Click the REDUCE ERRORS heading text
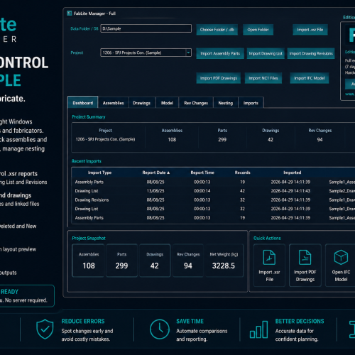The height and width of the screenshot is (355, 355). click(x=83, y=321)
